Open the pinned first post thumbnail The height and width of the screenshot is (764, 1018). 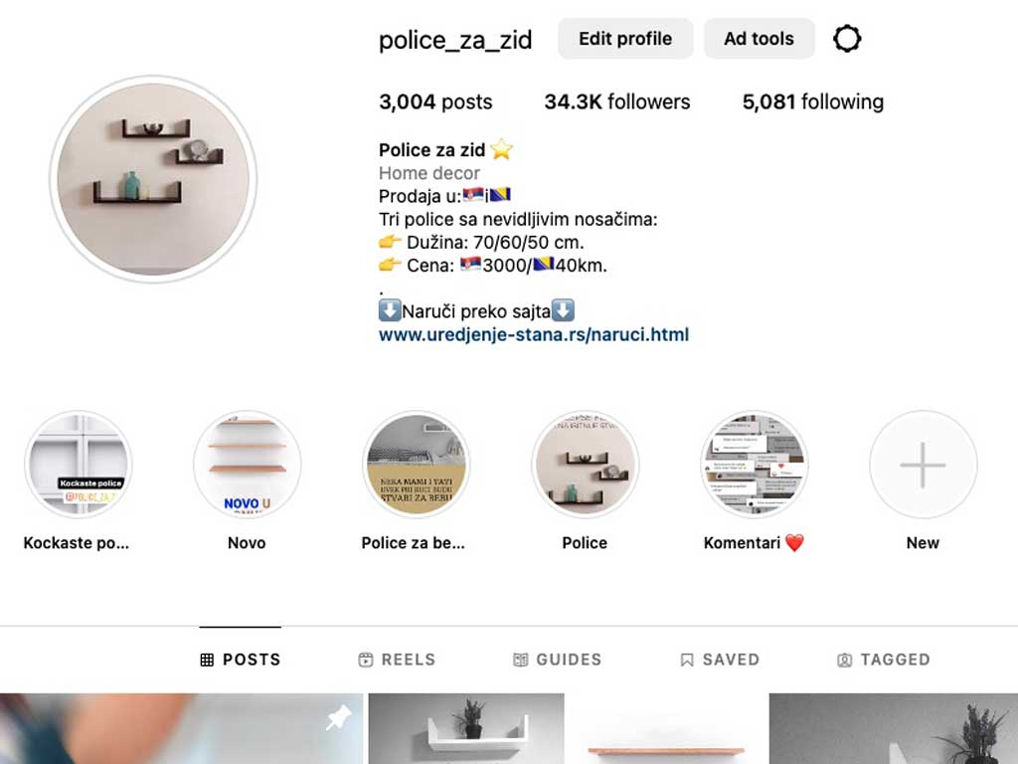pyautogui.click(x=181, y=728)
